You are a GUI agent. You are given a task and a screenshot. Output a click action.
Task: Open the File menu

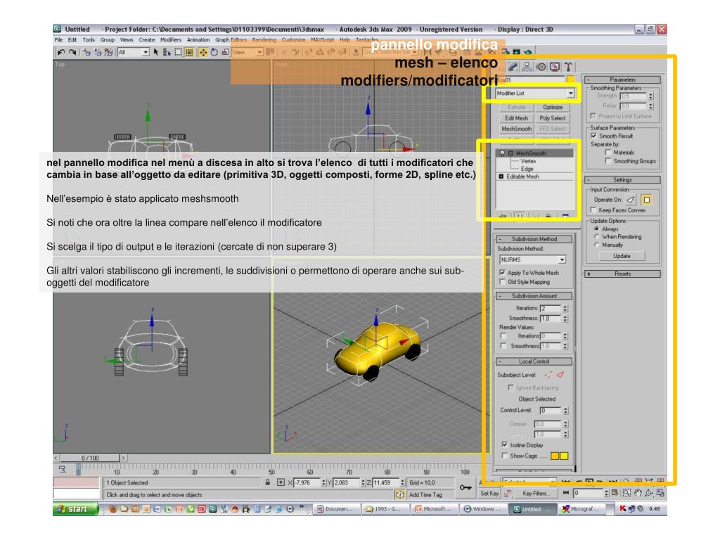(58, 40)
